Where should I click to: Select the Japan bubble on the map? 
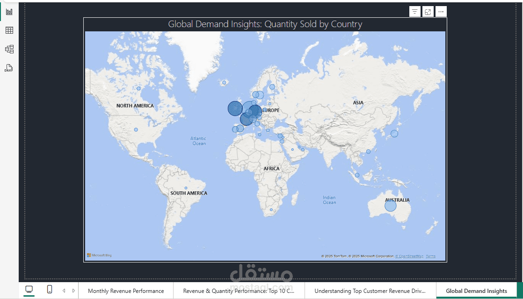394,133
